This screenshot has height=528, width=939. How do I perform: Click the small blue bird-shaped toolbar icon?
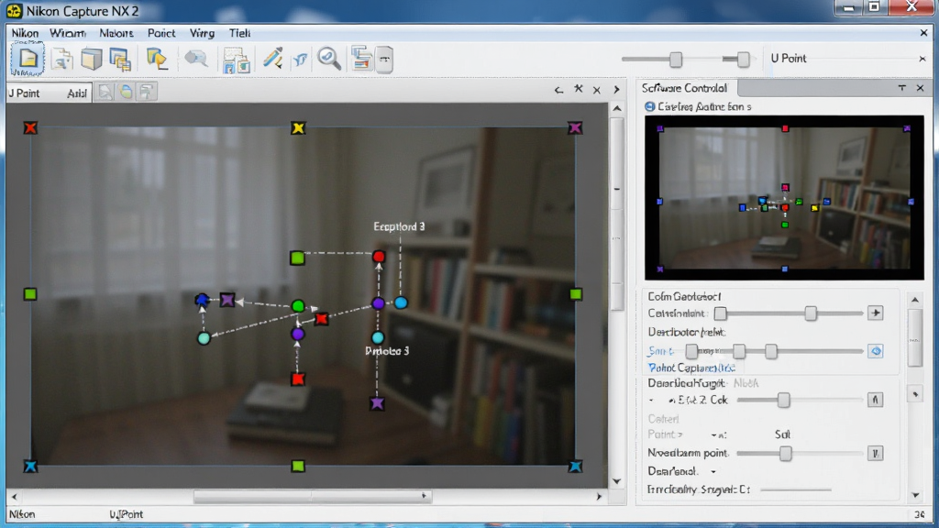click(301, 59)
